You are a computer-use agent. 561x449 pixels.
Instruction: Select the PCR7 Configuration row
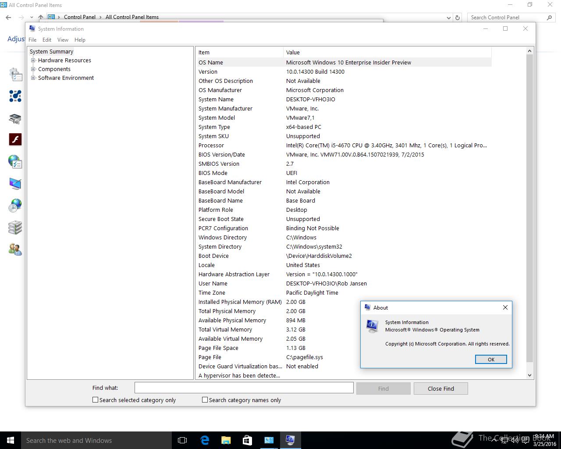click(x=344, y=228)
